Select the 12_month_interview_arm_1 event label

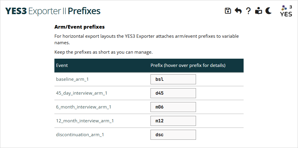coord(85,121)
